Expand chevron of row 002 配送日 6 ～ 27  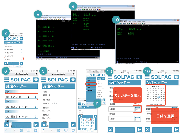coord(36,107)
